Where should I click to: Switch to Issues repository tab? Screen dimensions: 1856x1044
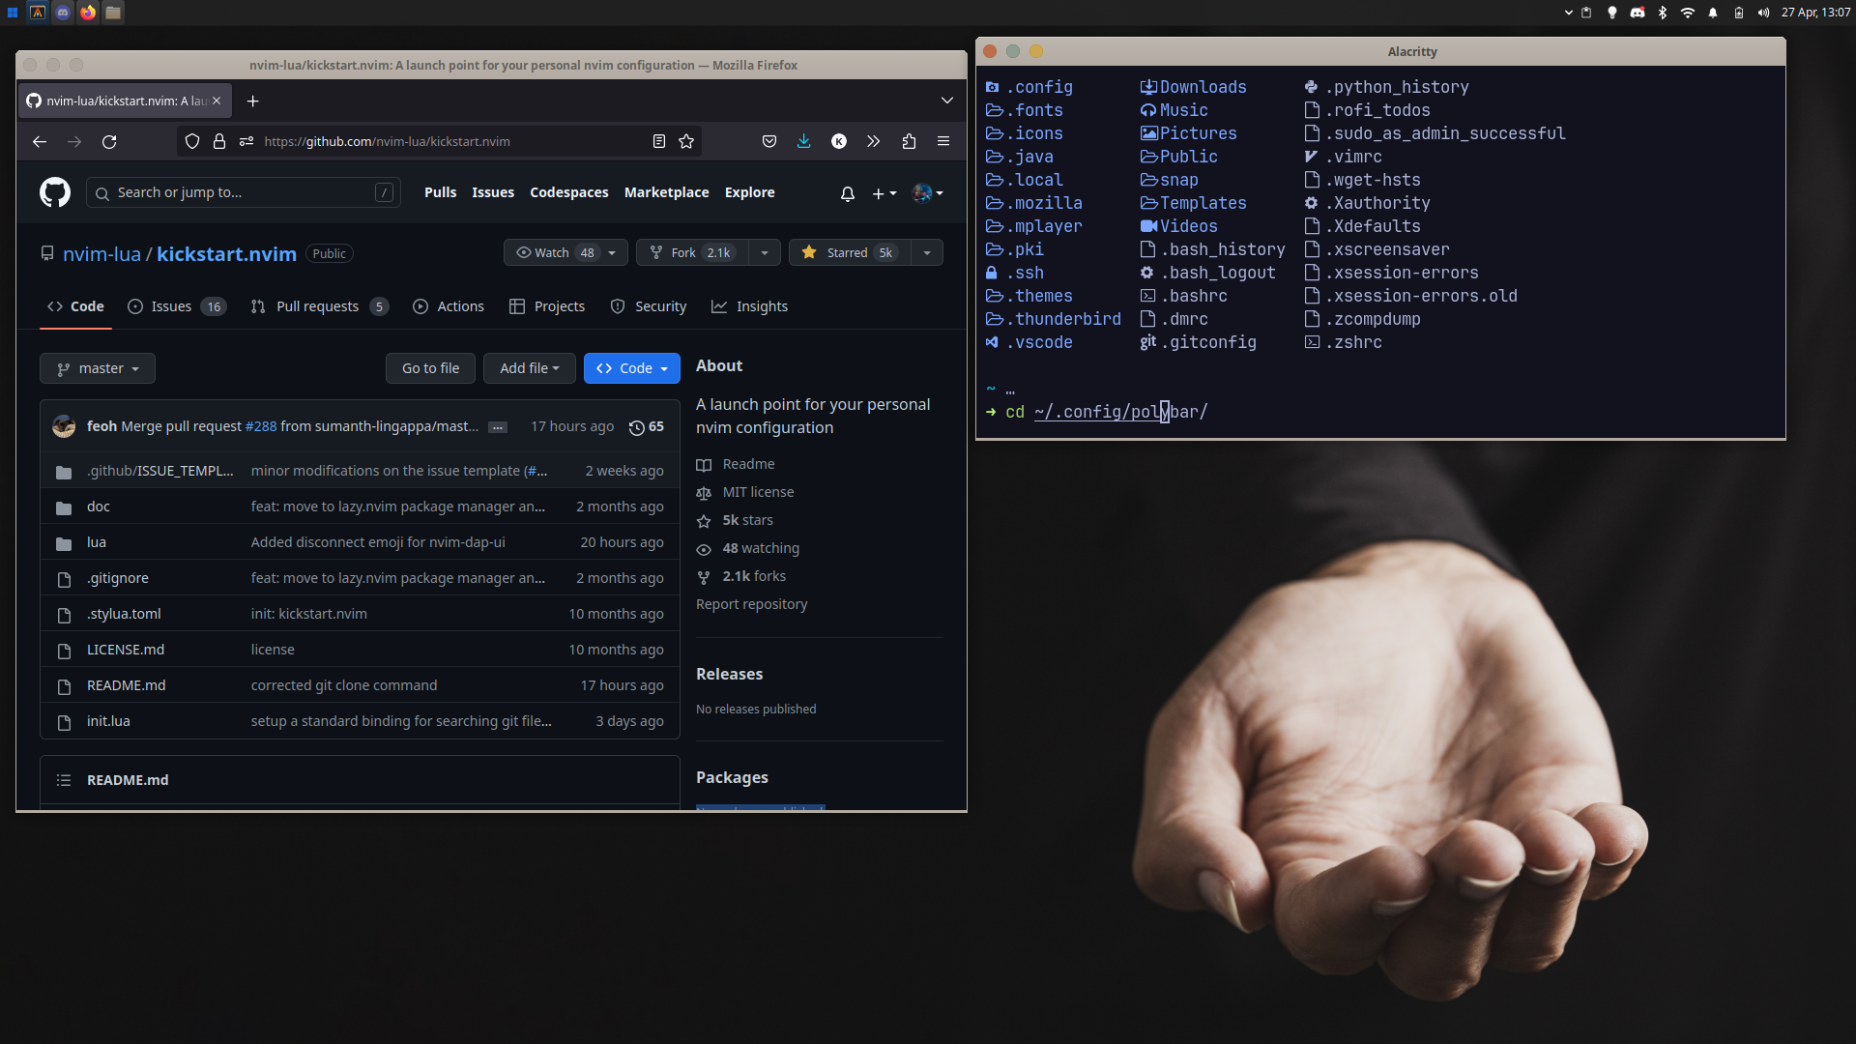click(x=177, y=306)
